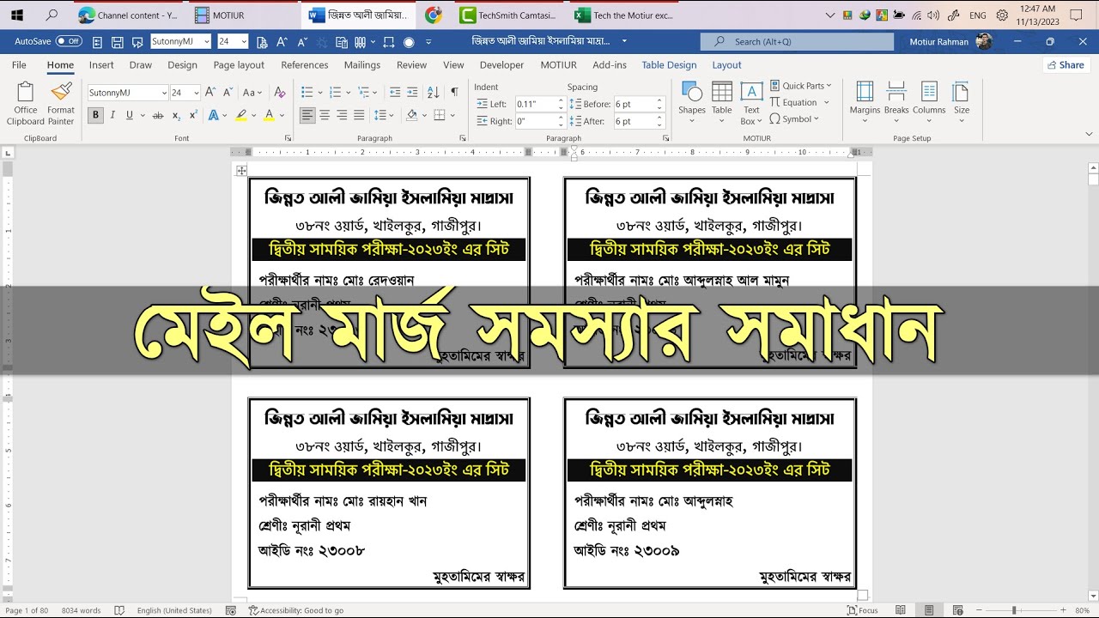Open Font dialog launcher

point(287,138)
